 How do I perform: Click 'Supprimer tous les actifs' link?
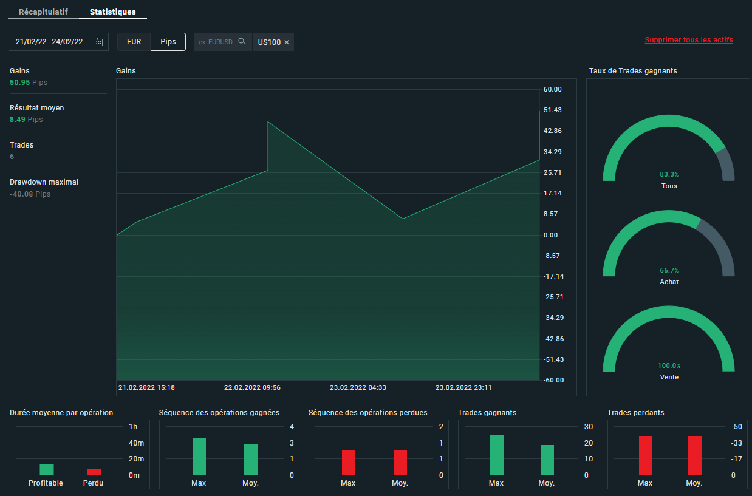tap(688, 40)
